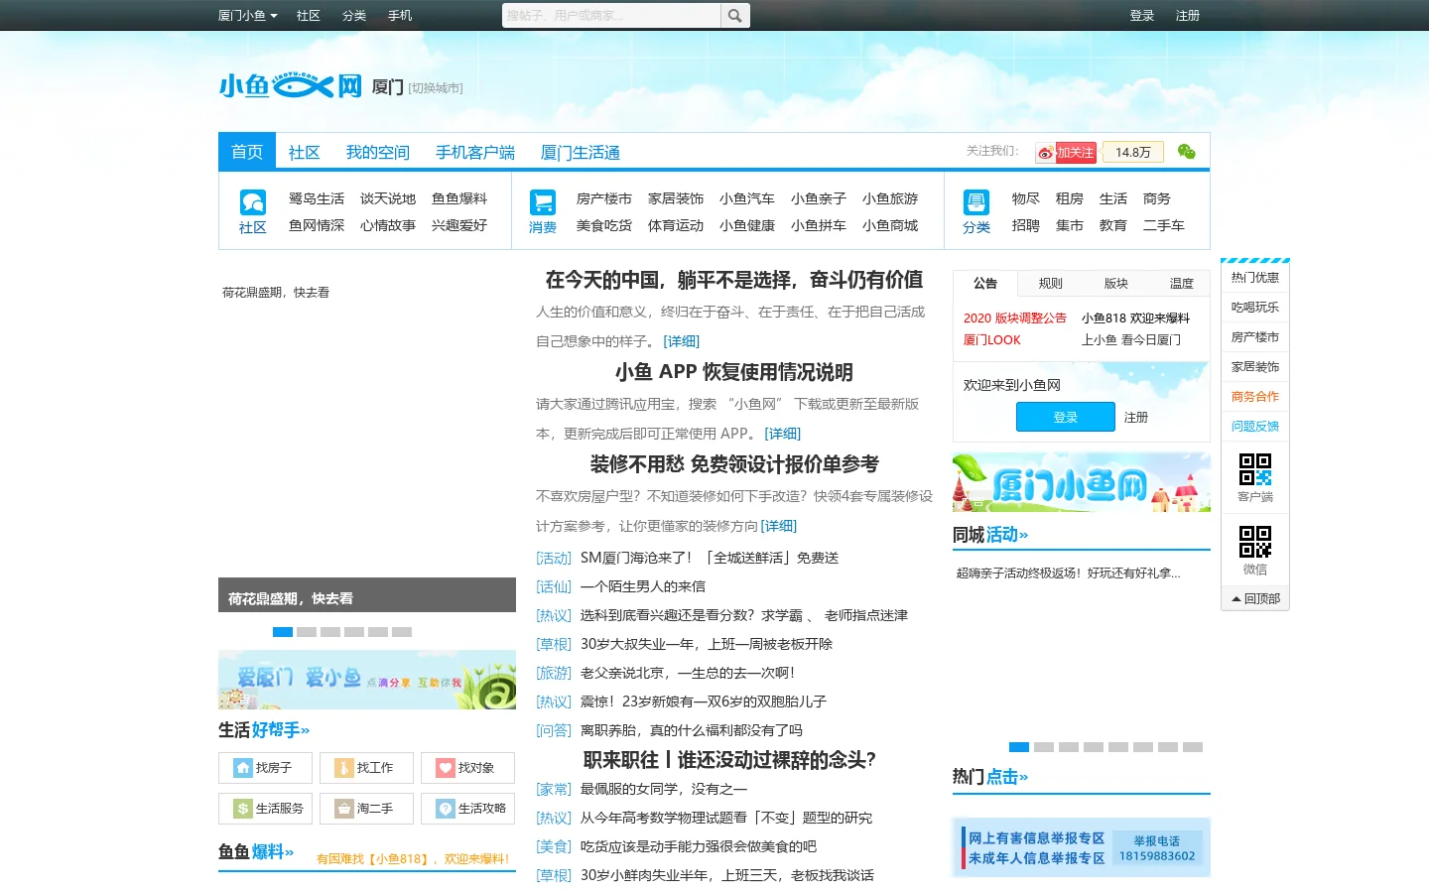Open 商务合作 in side panel
The height and width of the screenshot is (893, 1429).
click(1255, 397)
